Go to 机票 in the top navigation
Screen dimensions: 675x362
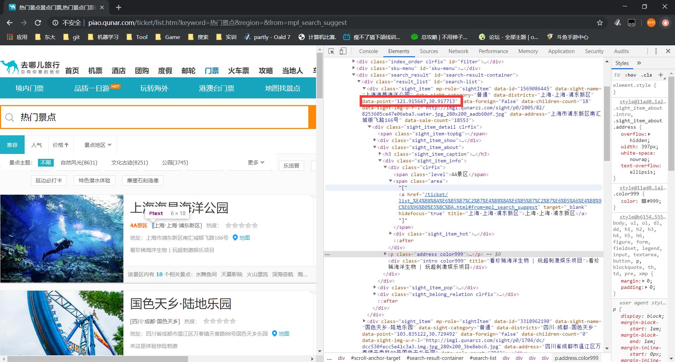pos(95,71)
